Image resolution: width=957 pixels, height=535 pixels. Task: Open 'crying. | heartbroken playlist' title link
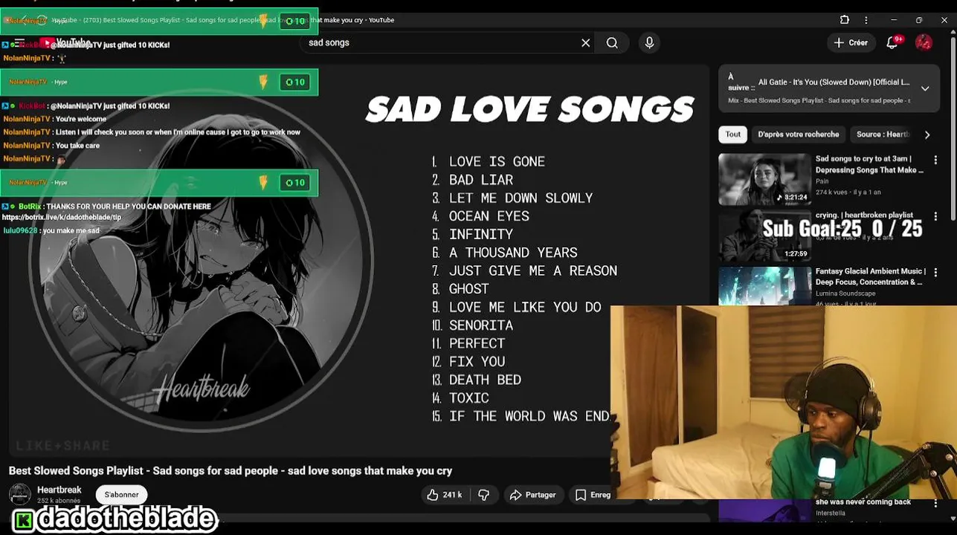coord(864,215)
